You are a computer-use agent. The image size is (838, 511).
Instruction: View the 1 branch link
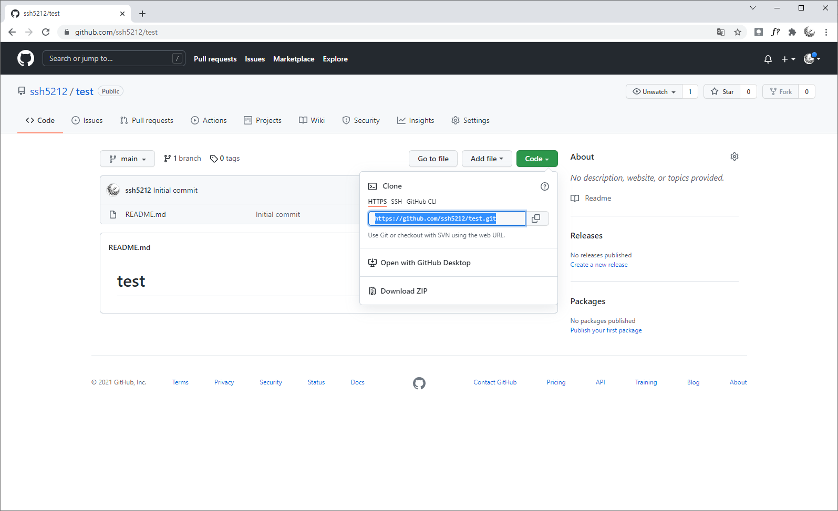click(182, 158)
